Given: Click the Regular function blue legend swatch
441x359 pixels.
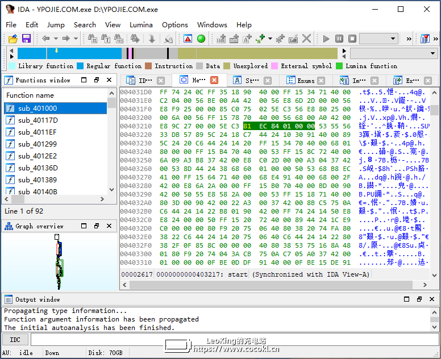Looking at the screenshot, I should 80,66.
